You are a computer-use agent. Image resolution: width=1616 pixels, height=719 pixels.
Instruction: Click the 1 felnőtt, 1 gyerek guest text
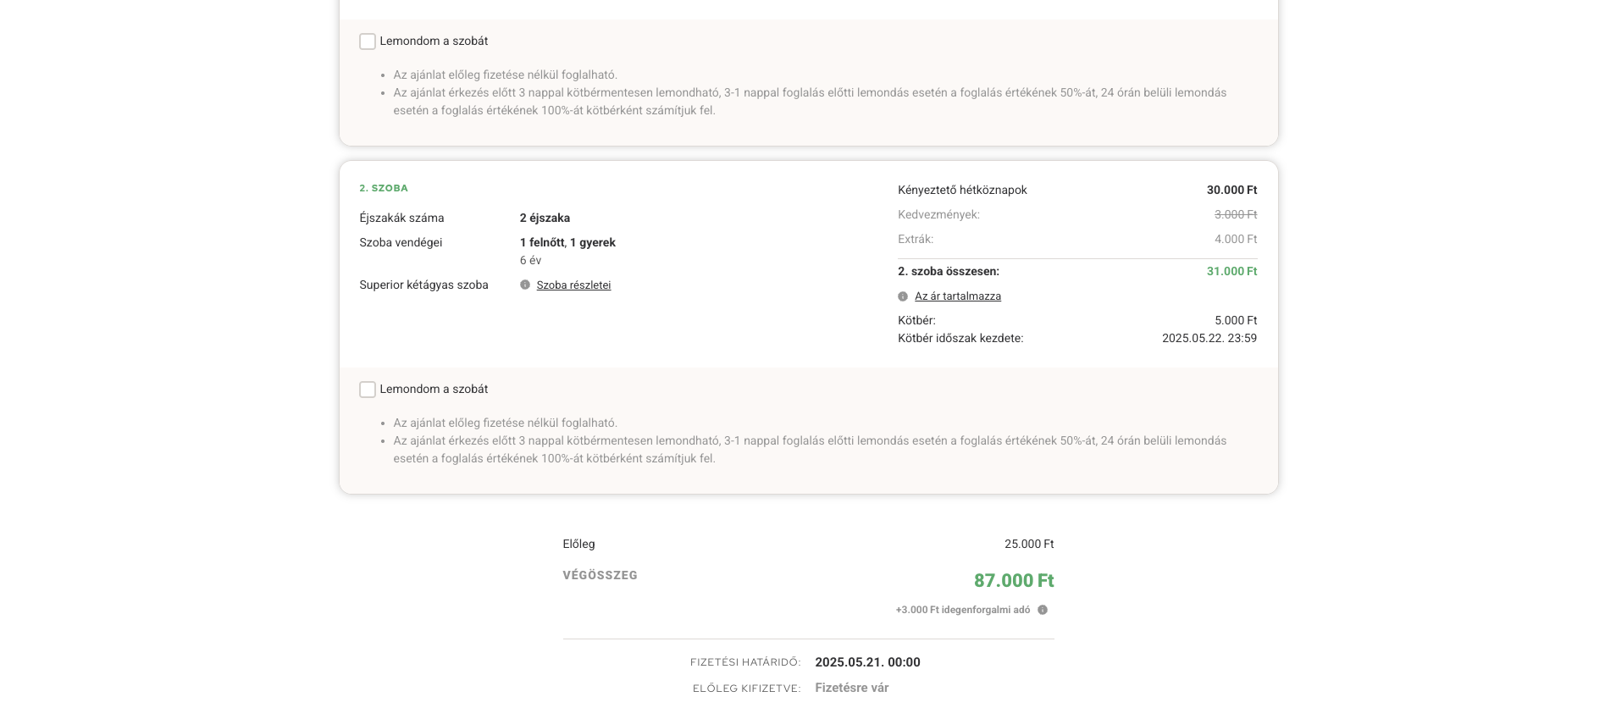567,243
